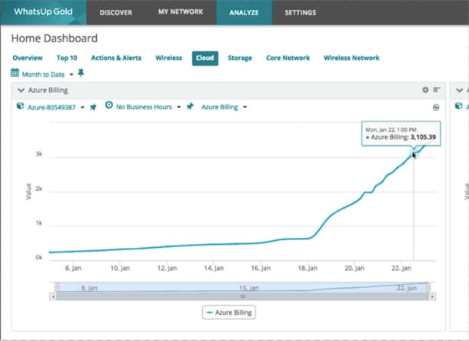Select the Cloud dashboard tab
This screenshot has width=469, height=341.
tap(205, 58)
